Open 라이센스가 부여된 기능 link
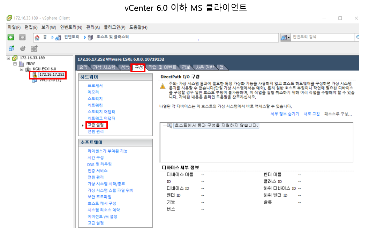This screenshot has width=369, height=228. coord(107,151)
